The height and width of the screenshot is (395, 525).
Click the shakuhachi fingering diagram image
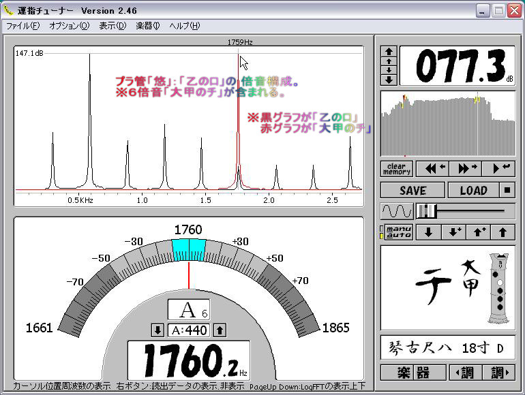point(499,288)
